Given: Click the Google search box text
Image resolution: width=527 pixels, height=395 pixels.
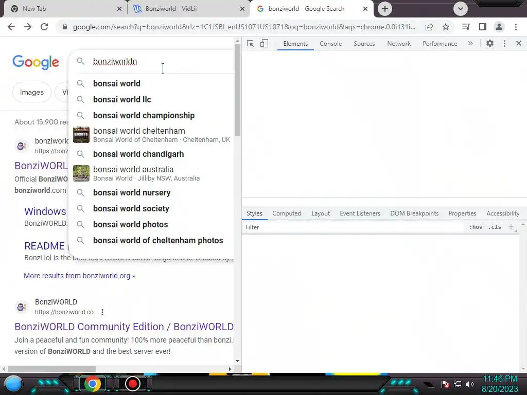Looking at the screenshot, I should click(115, 62).
